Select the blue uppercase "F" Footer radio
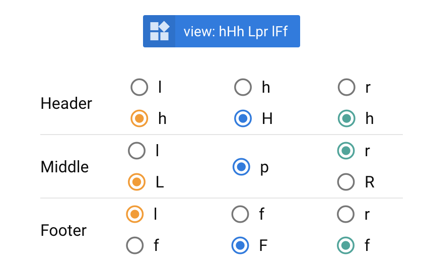The height and width of the screenshot is (259, 422). coord(240,245)
